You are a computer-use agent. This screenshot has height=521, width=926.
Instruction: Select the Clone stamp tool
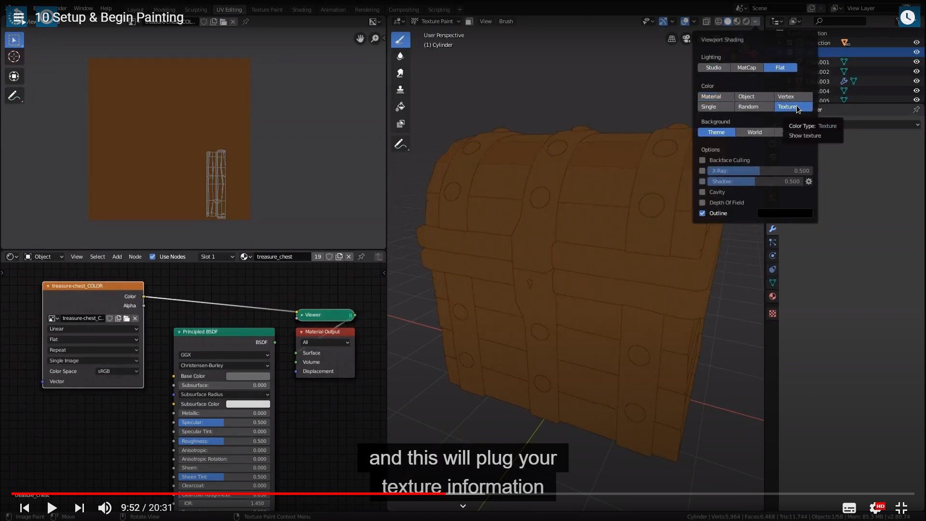click(400, 90)
